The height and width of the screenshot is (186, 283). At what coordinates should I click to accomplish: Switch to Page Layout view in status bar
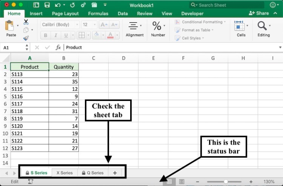click(182, 182)
